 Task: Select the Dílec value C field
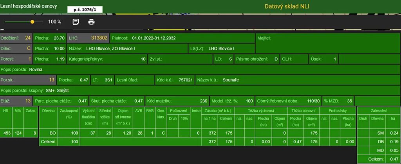point(28,49)
